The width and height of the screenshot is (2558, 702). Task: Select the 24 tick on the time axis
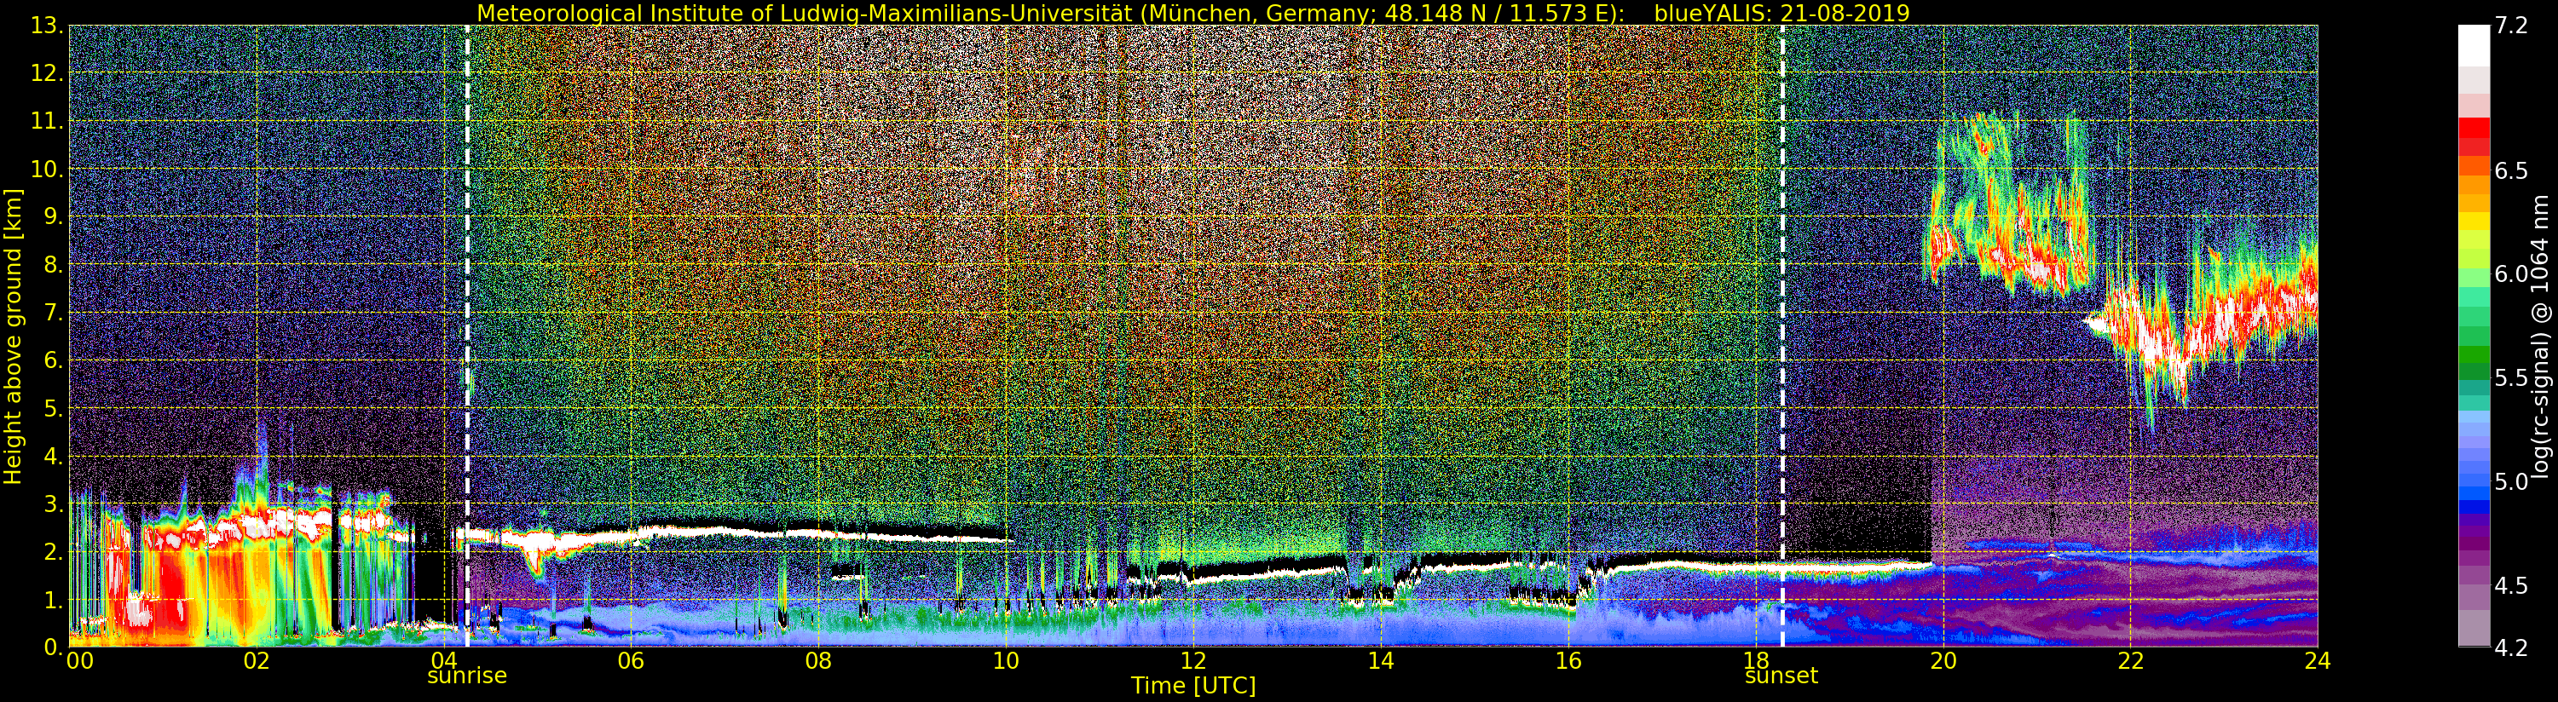pyautogui.click(x=2317, y=661)
